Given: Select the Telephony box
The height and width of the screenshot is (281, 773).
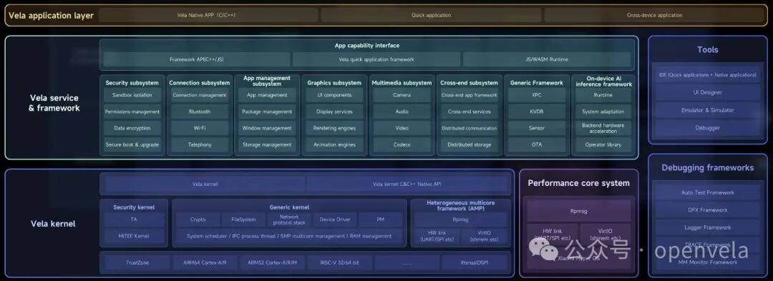Looking at the screenshot, I should coord(200,144).
